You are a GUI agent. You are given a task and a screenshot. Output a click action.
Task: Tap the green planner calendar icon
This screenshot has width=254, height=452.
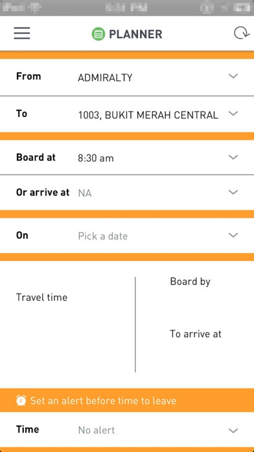tap(98, 34)
